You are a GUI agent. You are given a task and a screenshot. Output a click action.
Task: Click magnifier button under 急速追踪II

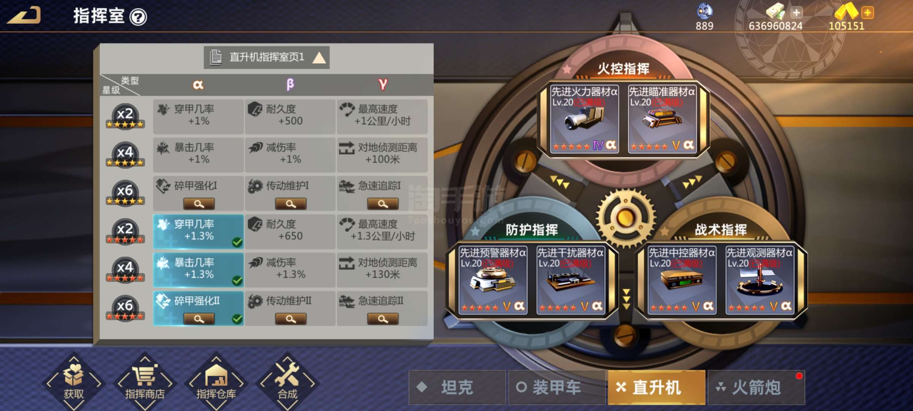[x=383, y=319]
